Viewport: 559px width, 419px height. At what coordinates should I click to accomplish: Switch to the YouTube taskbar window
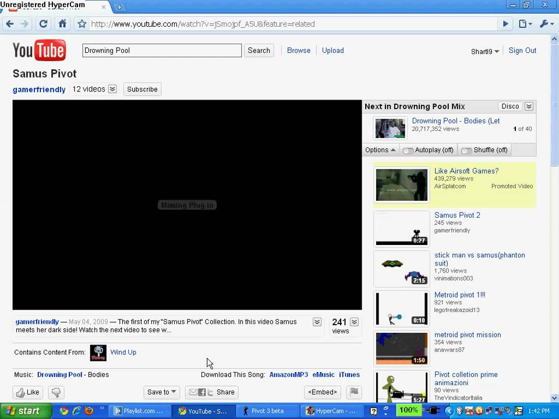click(203, 411)
